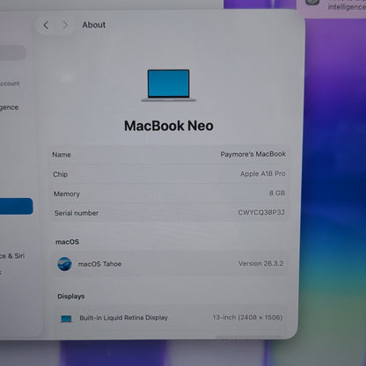This screenshot has height=366, width=366.
Task: Click the MacBook laptop illustration
Action: click(x=169, y=85)
